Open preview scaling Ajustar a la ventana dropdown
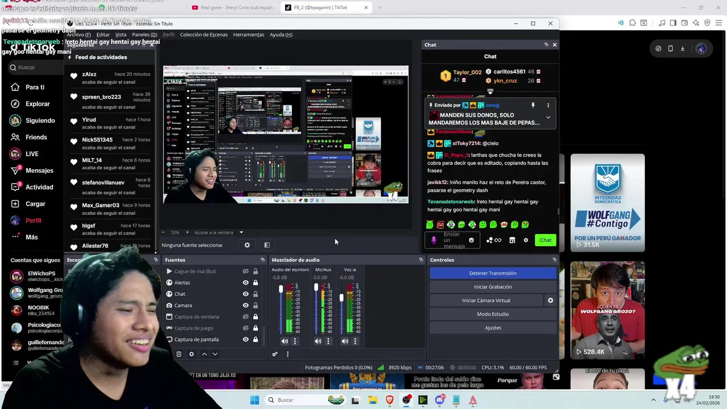 tap(219, 232)
